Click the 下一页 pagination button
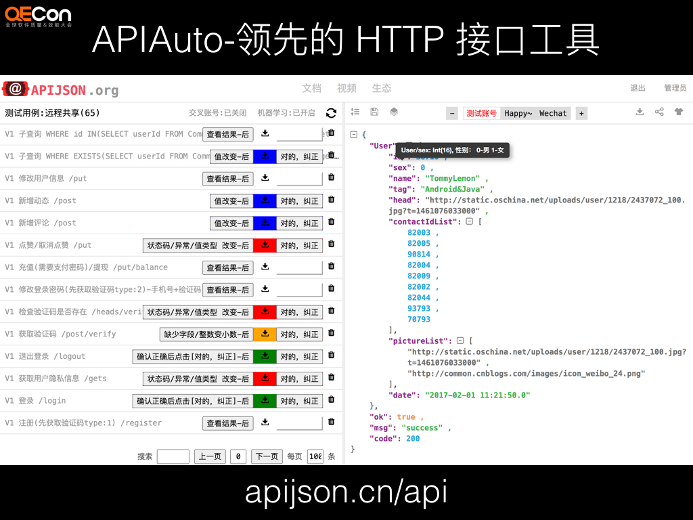This screenshot has width=693, height=520. 266,456
